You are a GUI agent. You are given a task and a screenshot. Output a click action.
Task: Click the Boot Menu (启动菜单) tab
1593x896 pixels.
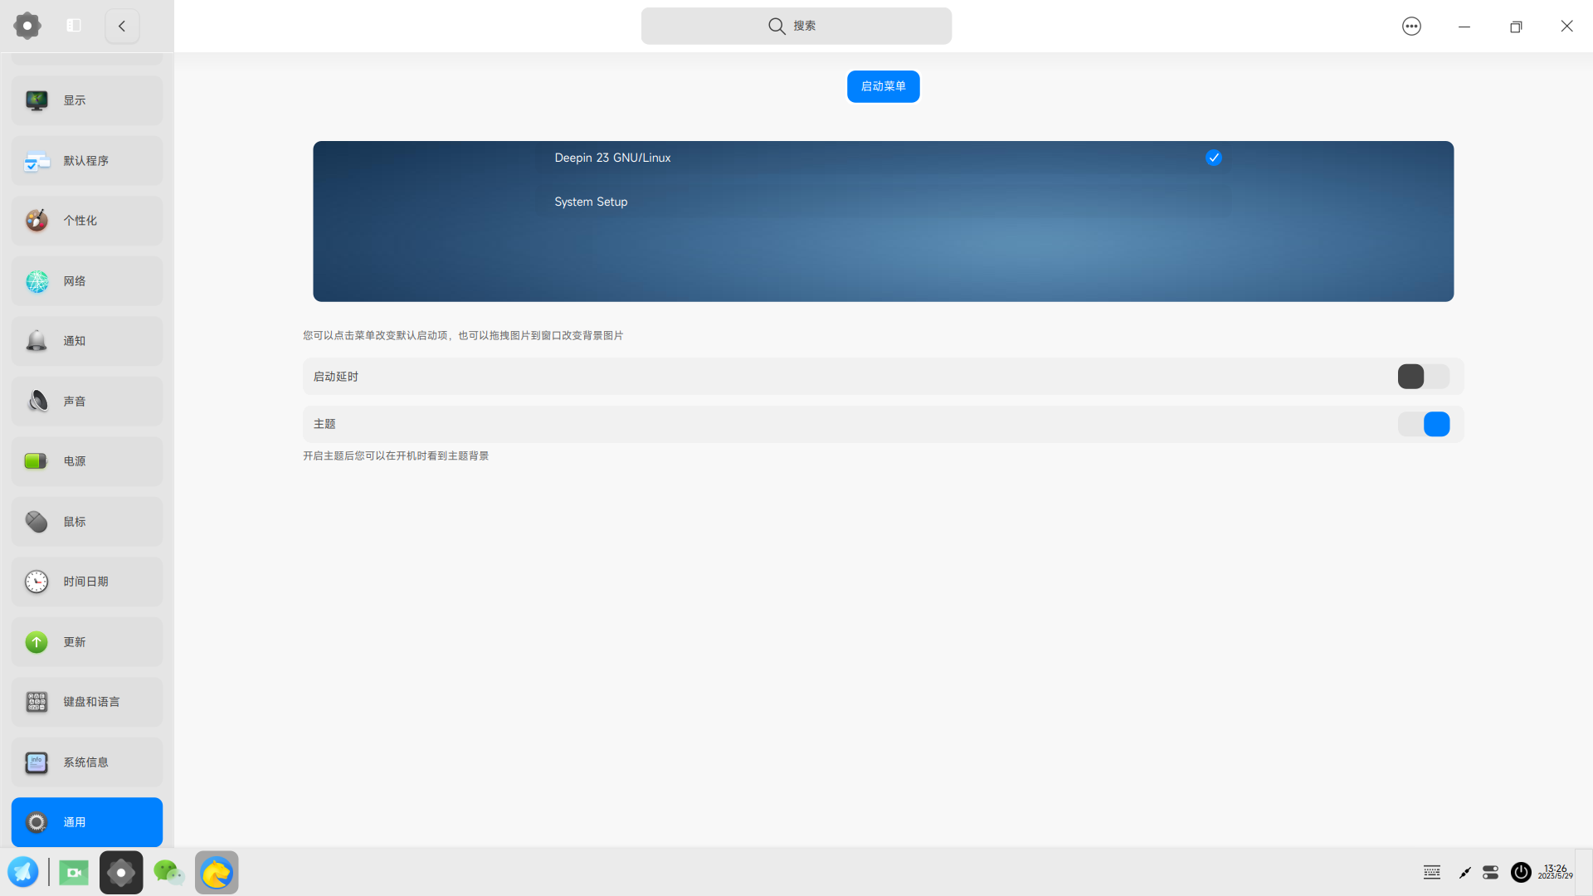(883, 86)
